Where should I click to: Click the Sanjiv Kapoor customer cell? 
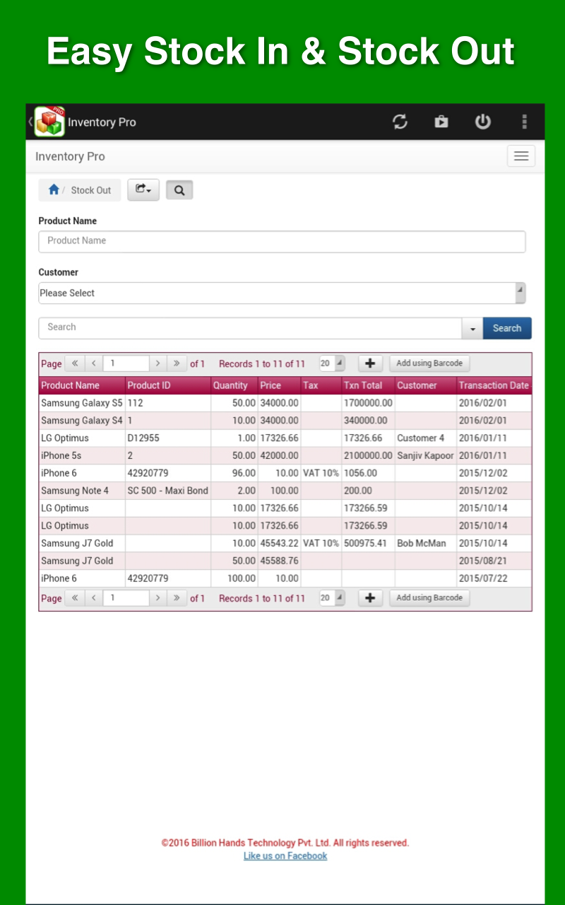coord(426,456)
